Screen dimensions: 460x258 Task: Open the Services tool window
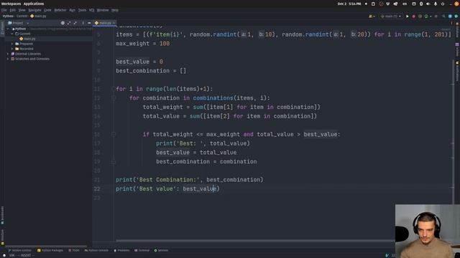[161, 250]
